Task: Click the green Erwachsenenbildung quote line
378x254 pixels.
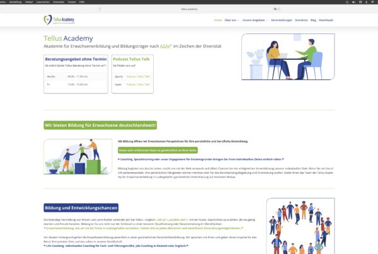Action: coord(144,228)
